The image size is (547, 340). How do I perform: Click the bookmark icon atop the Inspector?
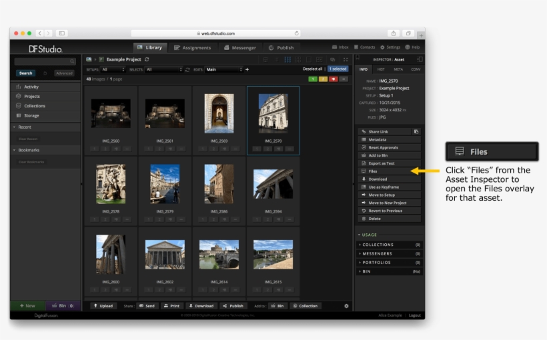pyautogui.click(x=358, y=58)
